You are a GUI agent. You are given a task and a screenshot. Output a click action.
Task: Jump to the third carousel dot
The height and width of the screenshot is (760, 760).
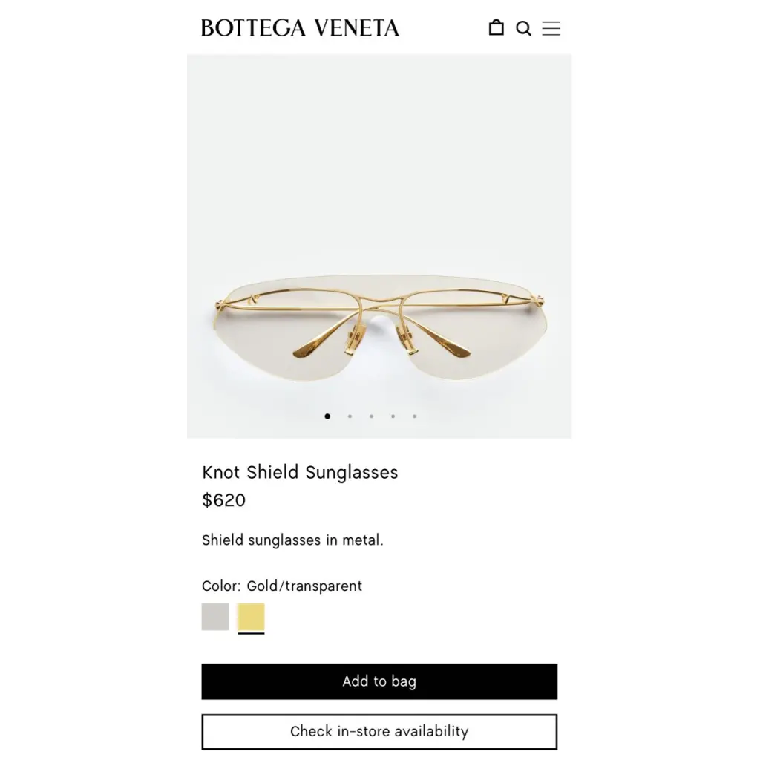[371, 416]
